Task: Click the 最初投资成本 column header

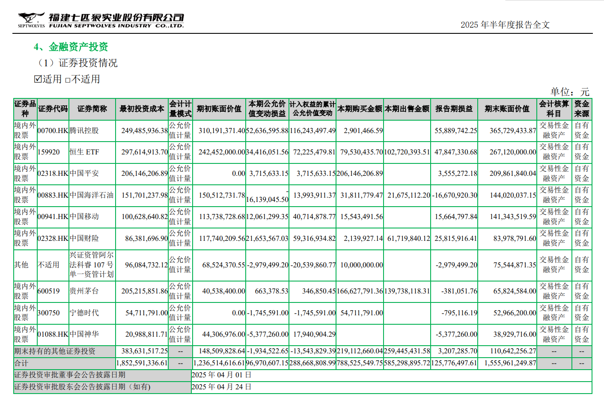Action: point(142,109)
